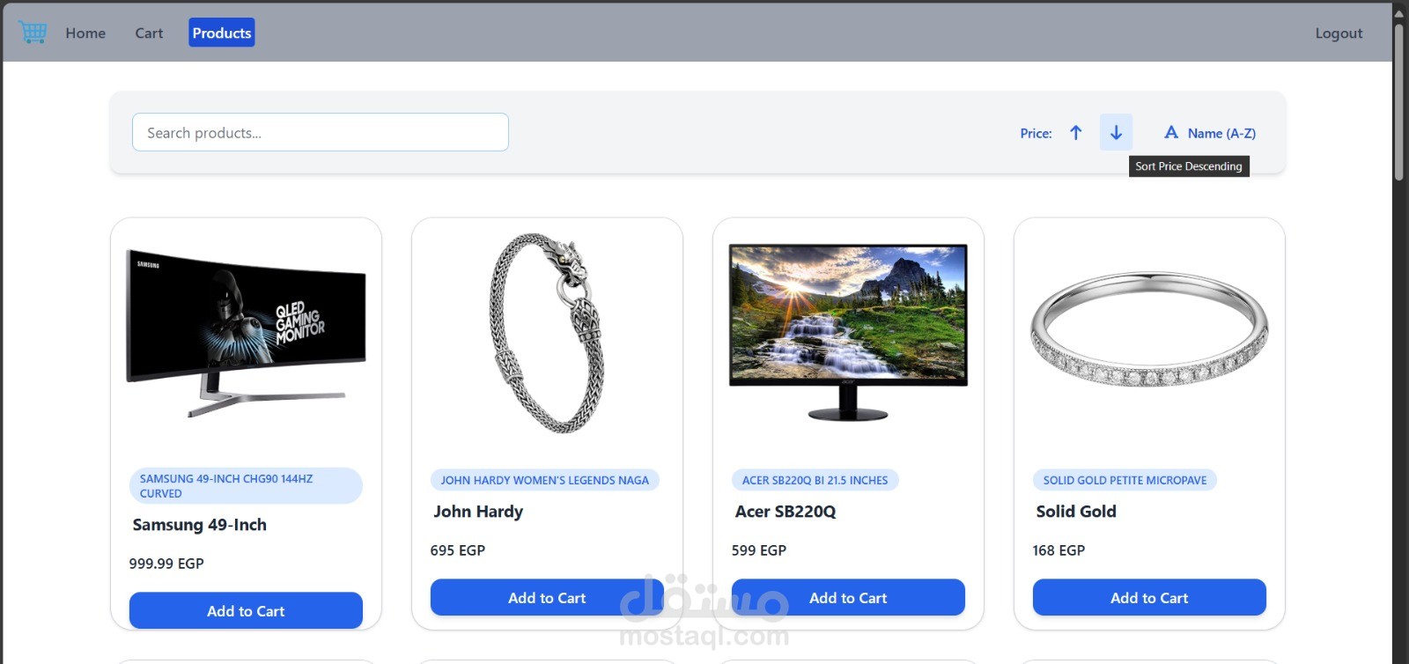This screenshot has width=1409, height=664.
Task: Add Samsung 49-Inch to cart
Action: (246, 610)
